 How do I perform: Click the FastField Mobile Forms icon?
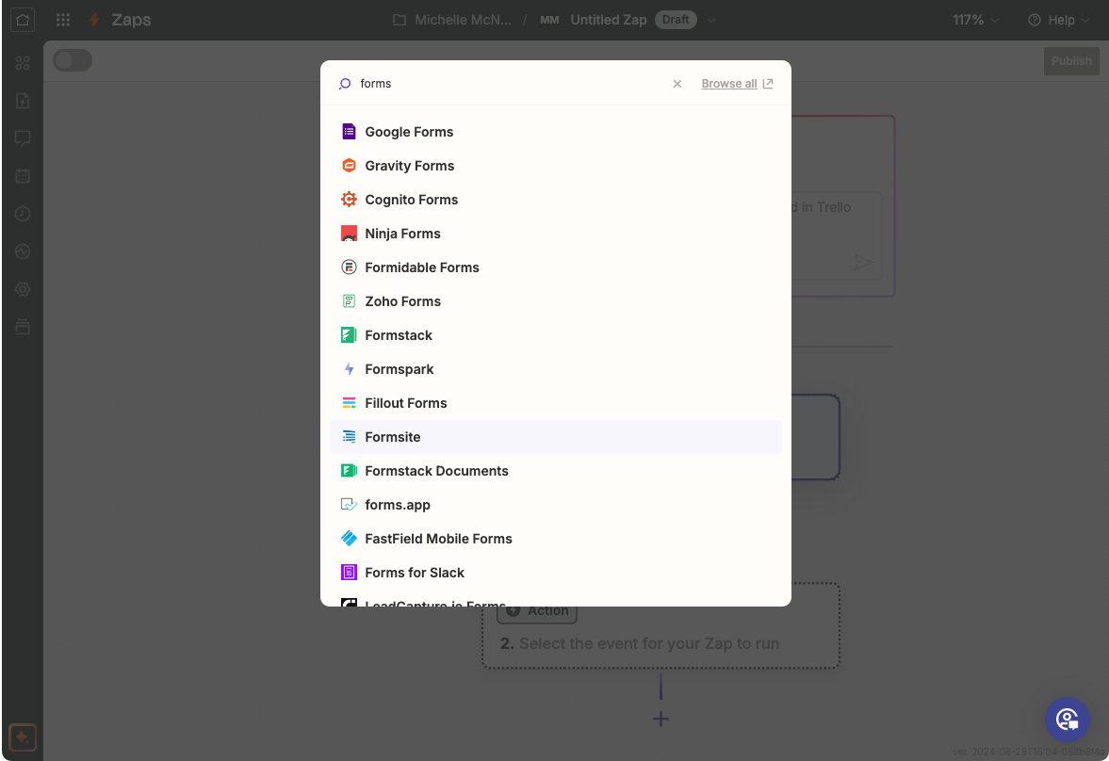[349, 539]
